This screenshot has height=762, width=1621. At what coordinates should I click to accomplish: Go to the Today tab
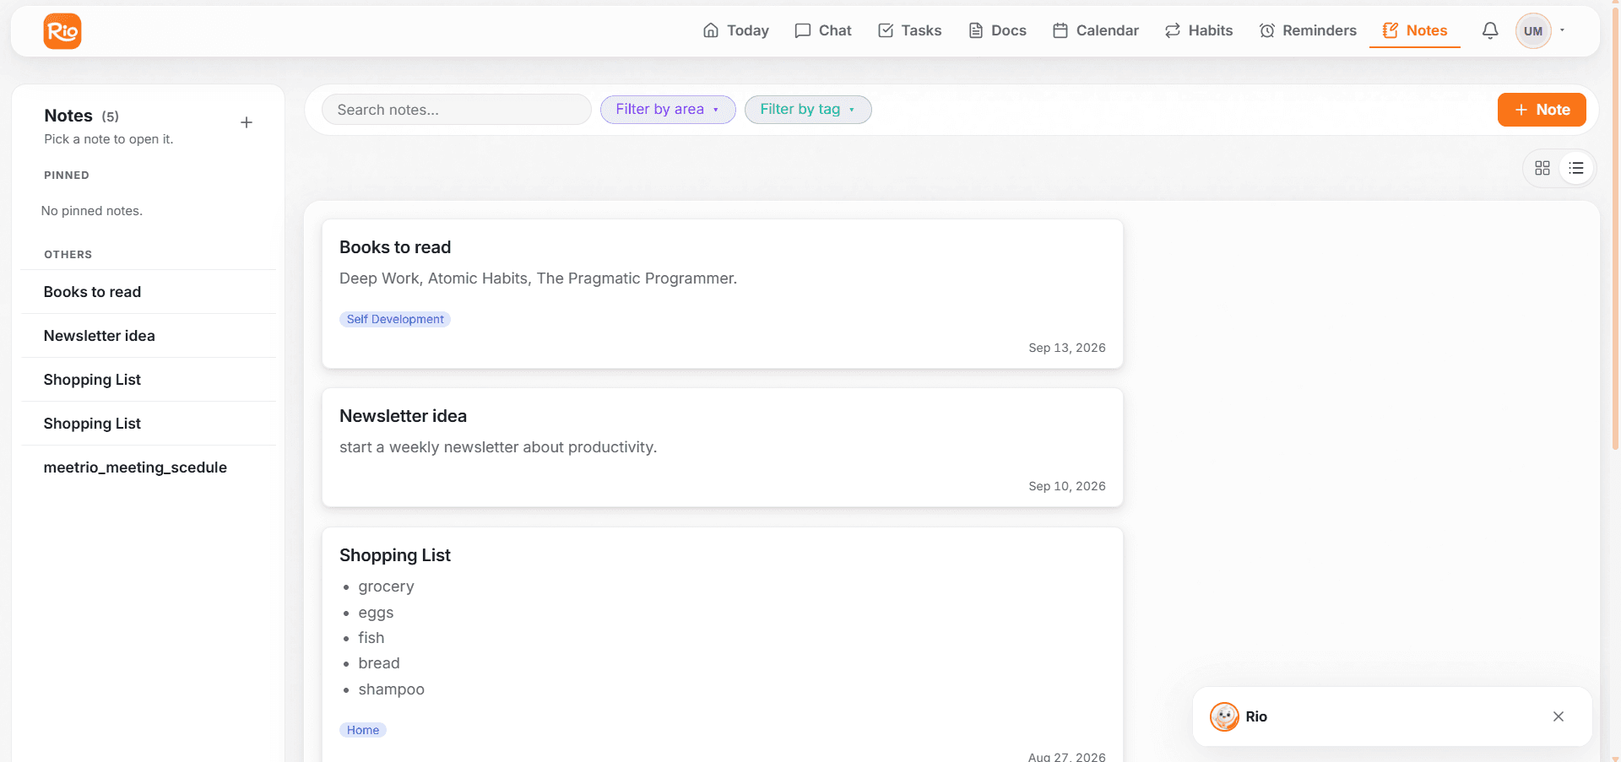coord(736,30)
